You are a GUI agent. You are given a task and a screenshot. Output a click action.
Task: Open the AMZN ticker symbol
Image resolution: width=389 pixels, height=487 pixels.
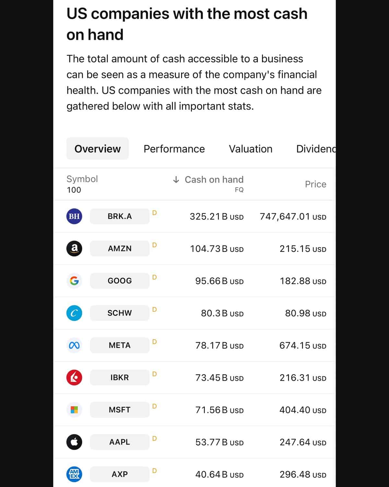click(120, 248)
